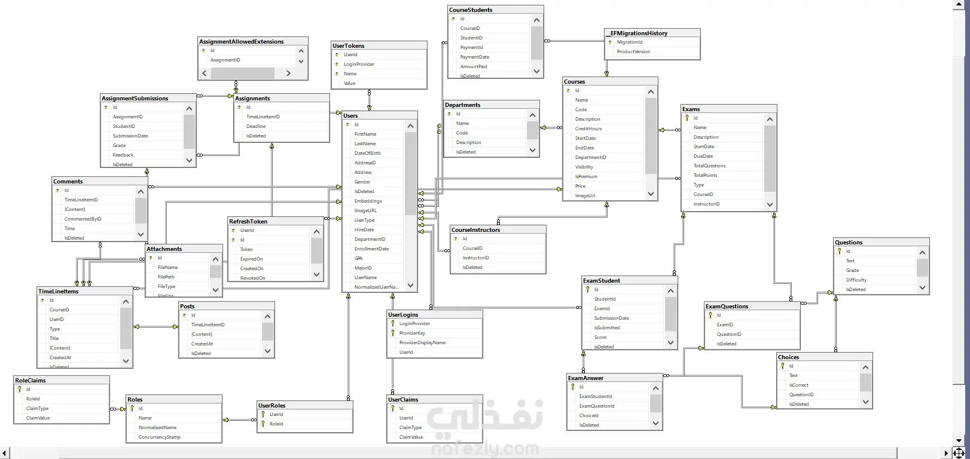
Task: Select the key icon in AssignmentAllowedExtensions Id row
Action: pyautogui.click(x=203, y=51)
